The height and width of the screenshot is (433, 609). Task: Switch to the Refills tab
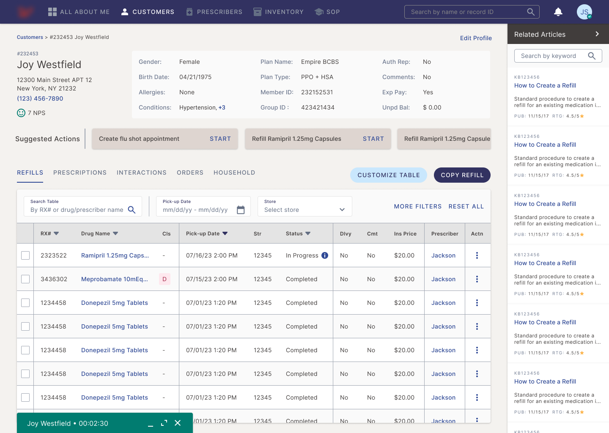click(30, 173)
